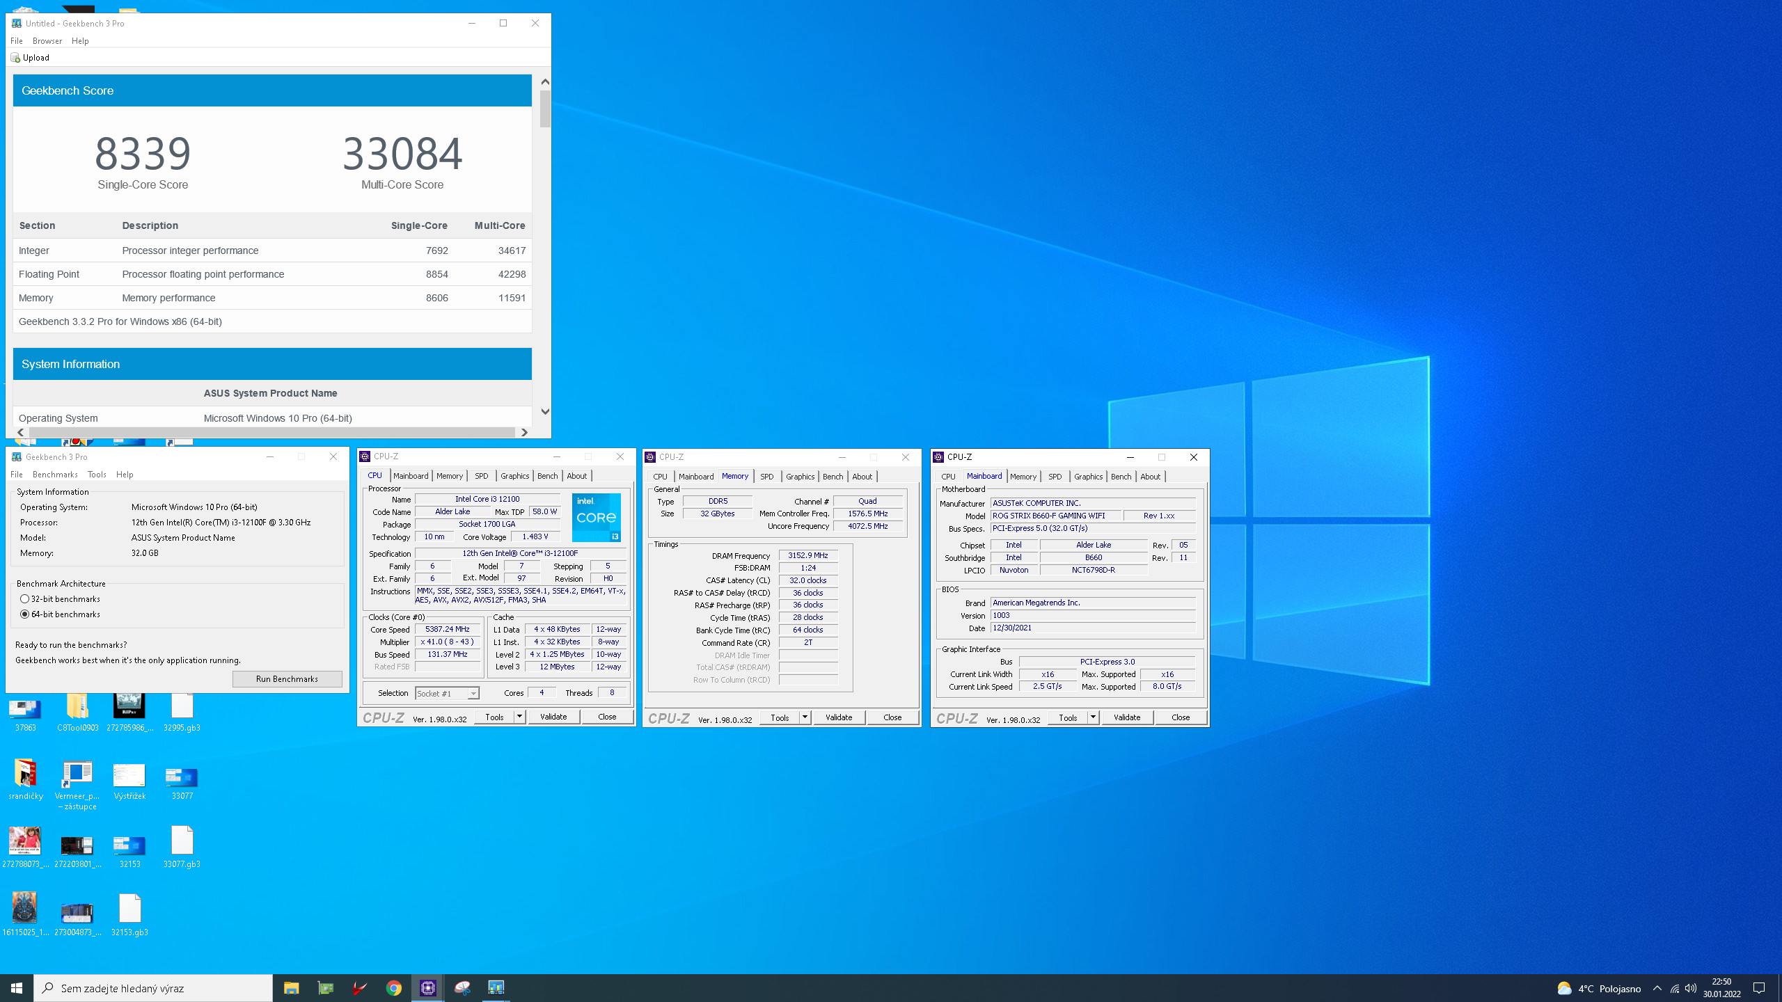The height and width of the screenshot is (1002, 1782).
Task: Open the notification center icon
Action: pos(1759,988)
